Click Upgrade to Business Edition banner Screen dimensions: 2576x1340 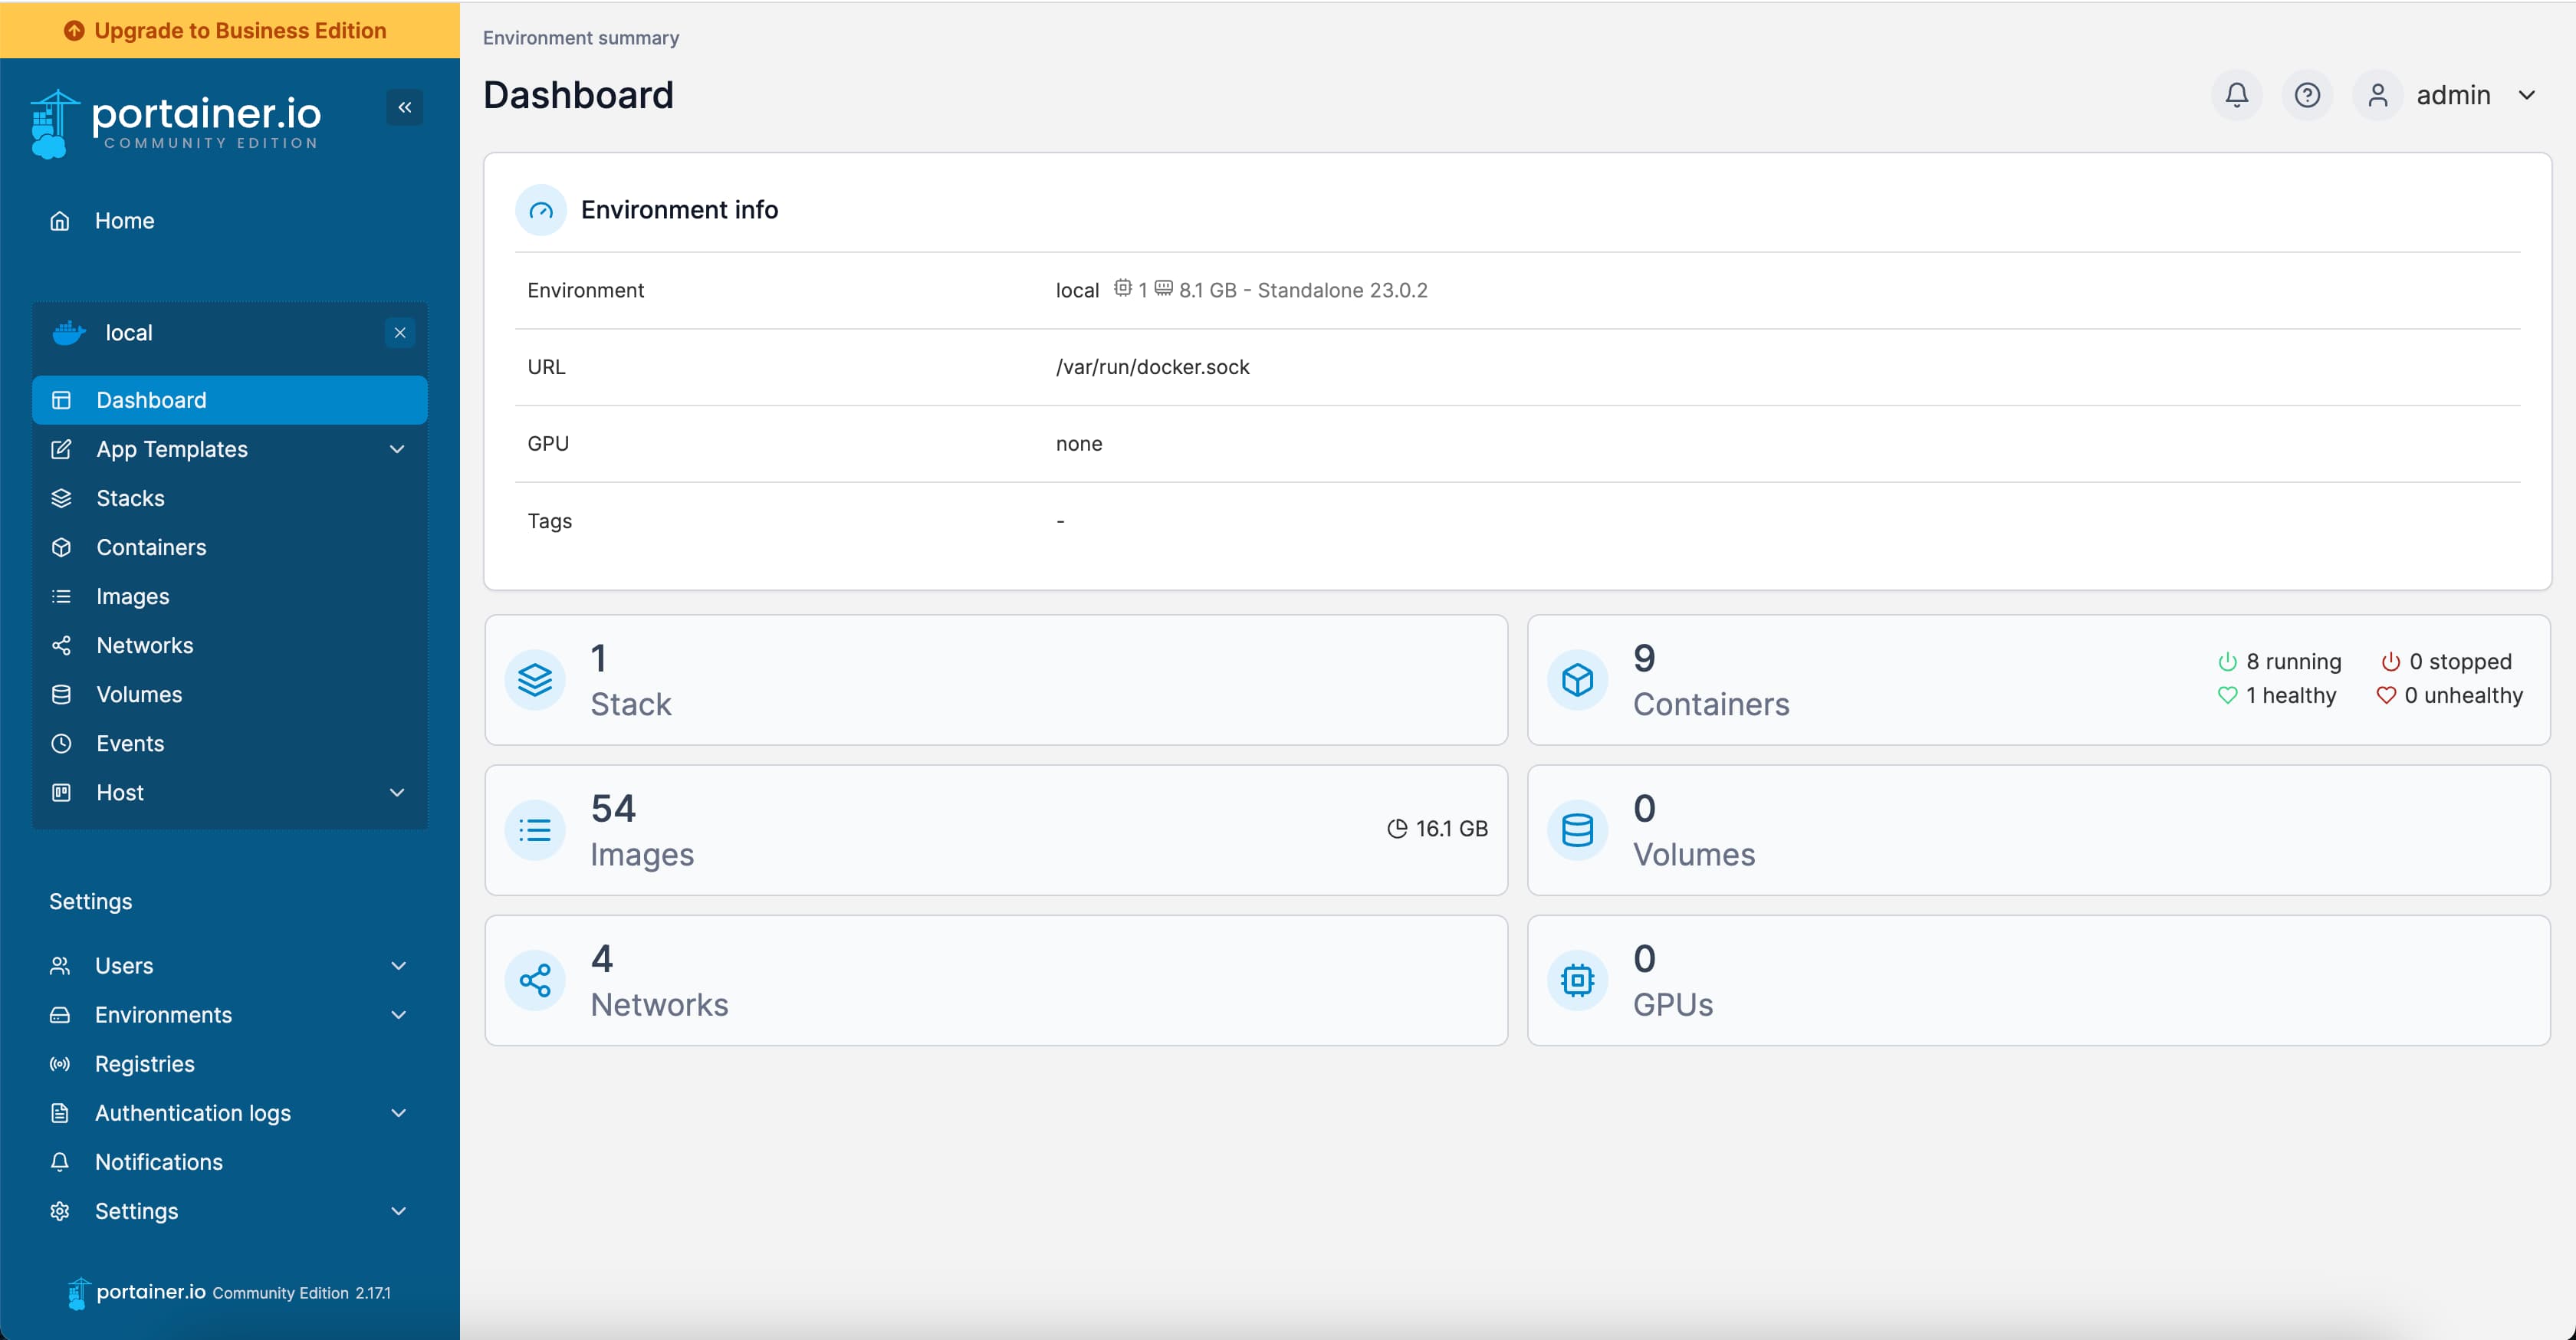click(229, 30)
